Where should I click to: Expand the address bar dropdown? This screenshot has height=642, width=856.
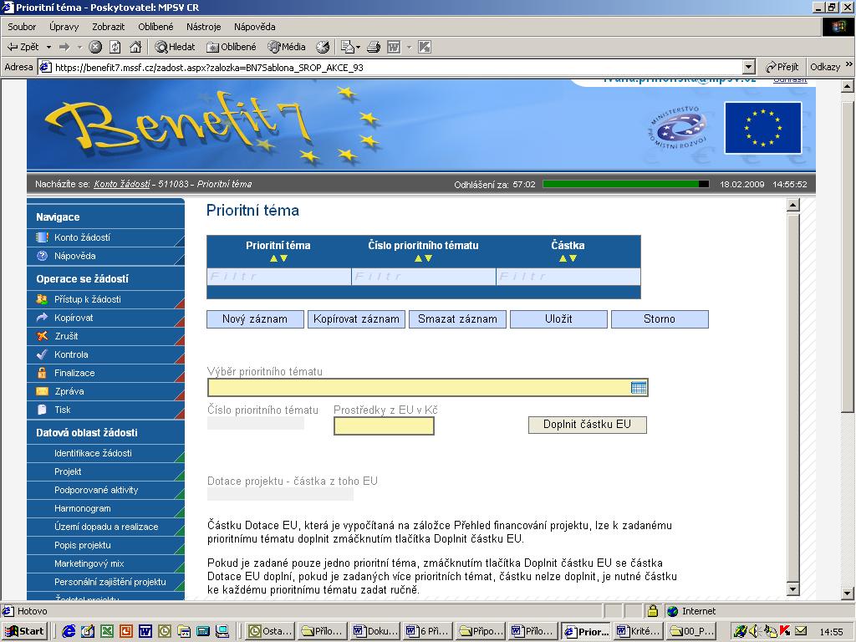click(x=749, y=67)
